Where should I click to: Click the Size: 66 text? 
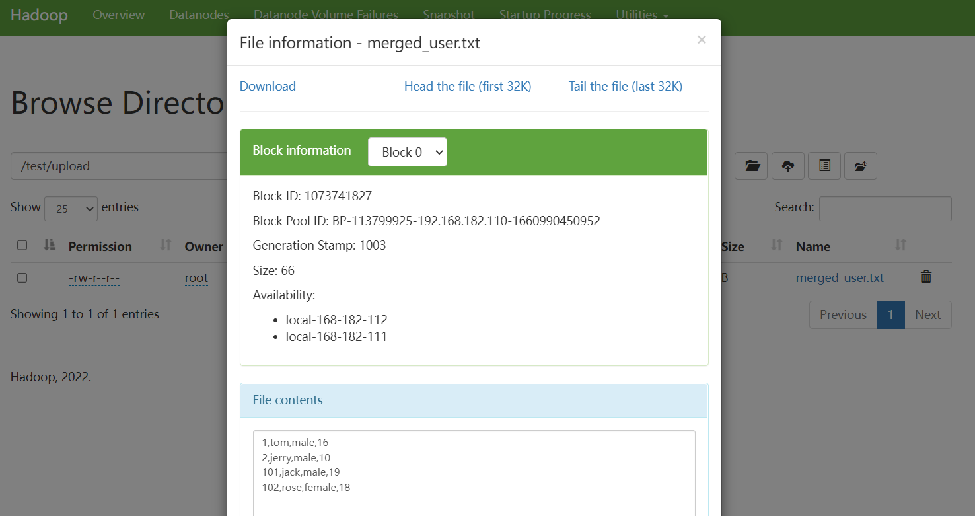click(273, 270)
